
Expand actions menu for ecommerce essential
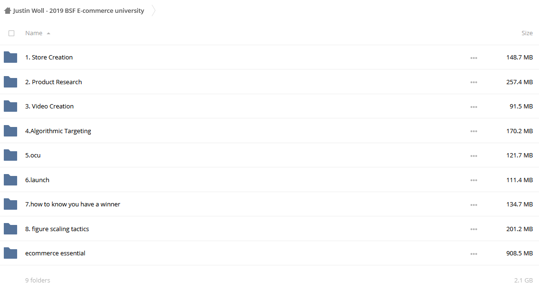point(474,254)
